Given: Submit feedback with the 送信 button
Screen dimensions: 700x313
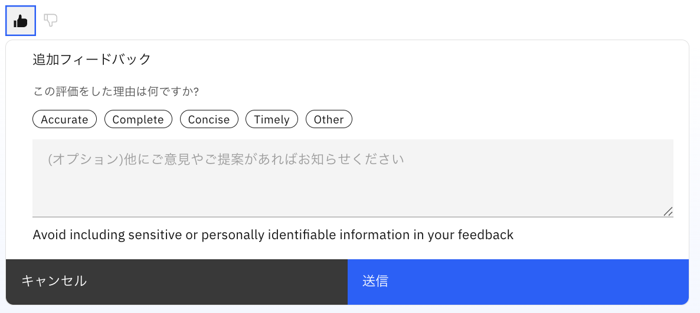Looking at the screenshot, I should [x=518, y=282].
